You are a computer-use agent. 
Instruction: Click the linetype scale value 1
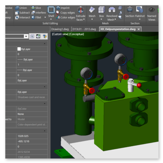point(32,65)
